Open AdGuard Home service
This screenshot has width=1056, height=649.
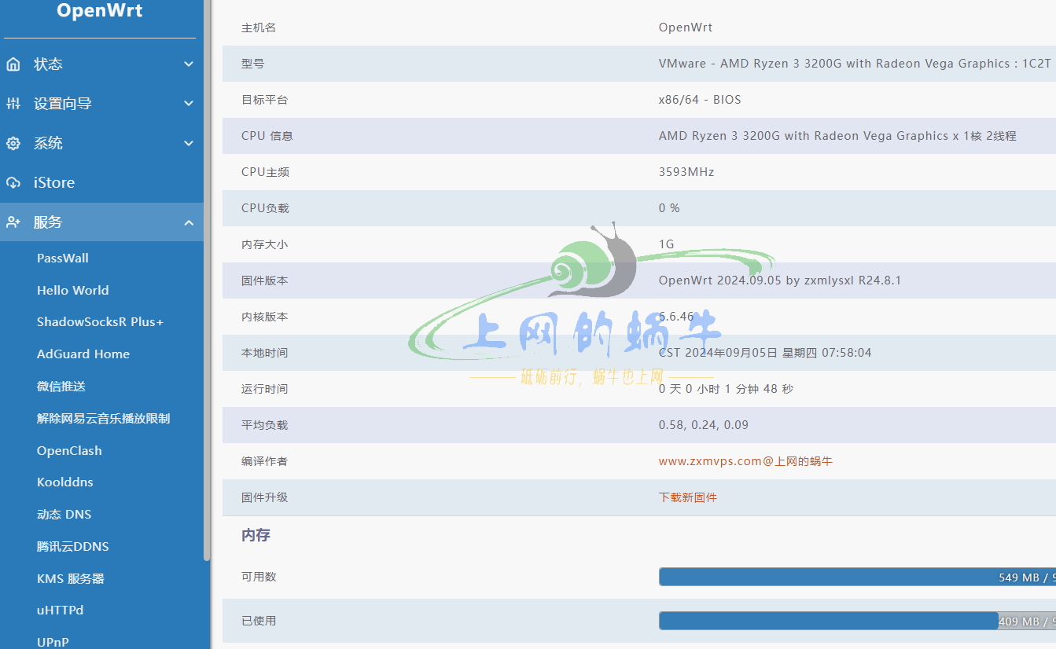pos(83,354)
